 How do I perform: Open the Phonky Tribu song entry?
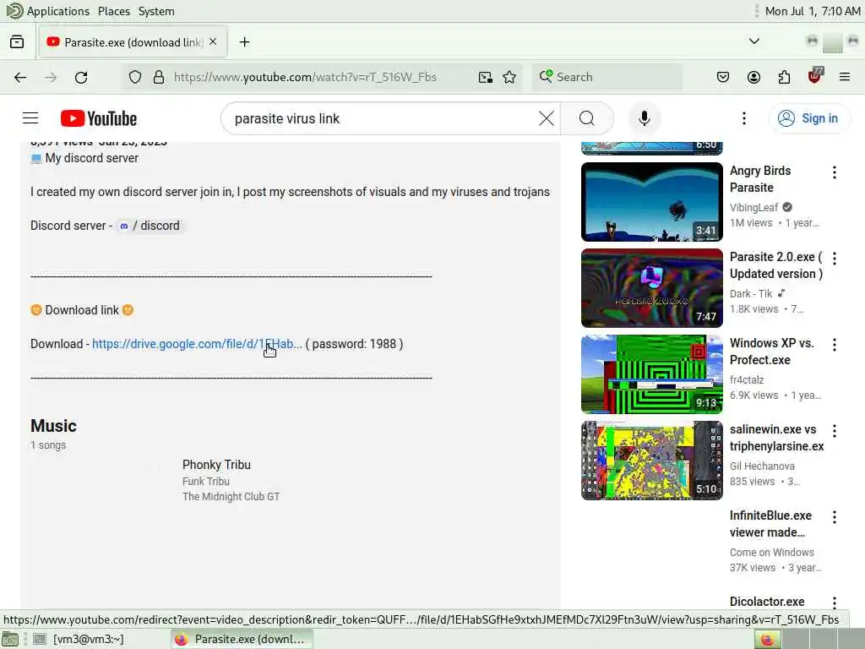(x=216, y=465)
